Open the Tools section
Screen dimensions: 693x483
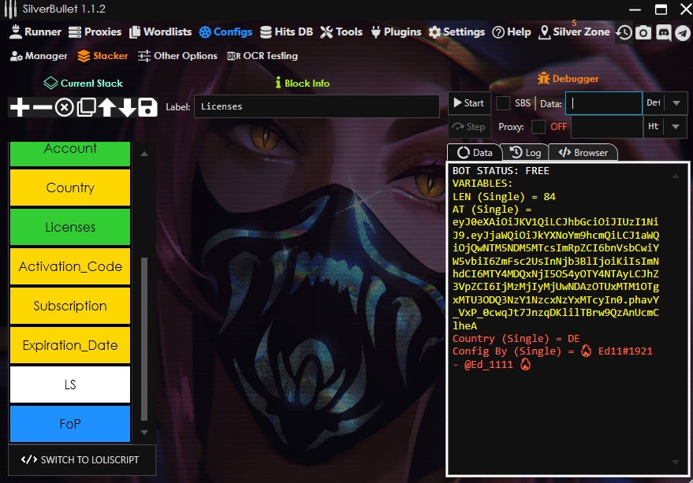tap(341, 32)
